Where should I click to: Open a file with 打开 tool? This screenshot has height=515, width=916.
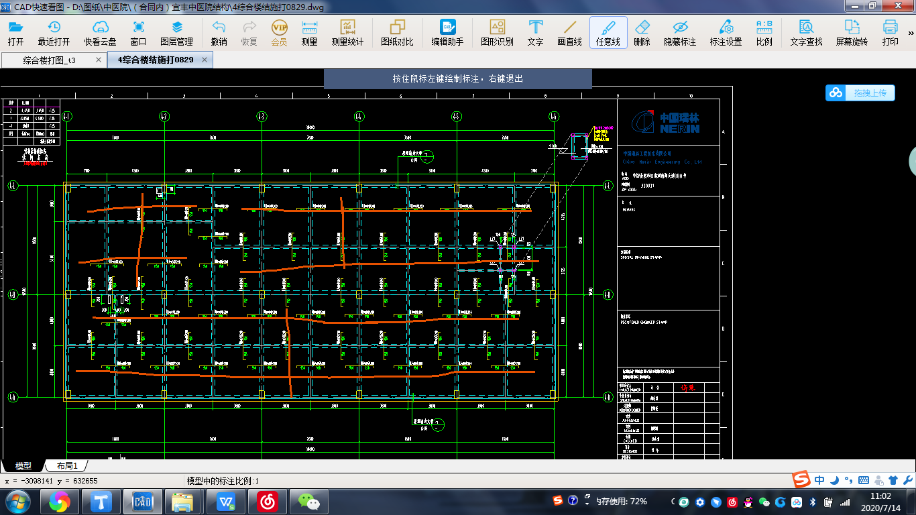point(16,33)
